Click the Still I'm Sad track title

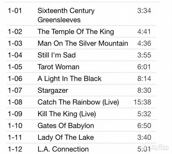[x=57, y=55]
